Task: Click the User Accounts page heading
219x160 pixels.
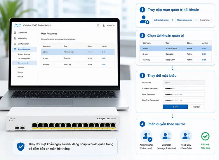Action: tap(49, 34)
